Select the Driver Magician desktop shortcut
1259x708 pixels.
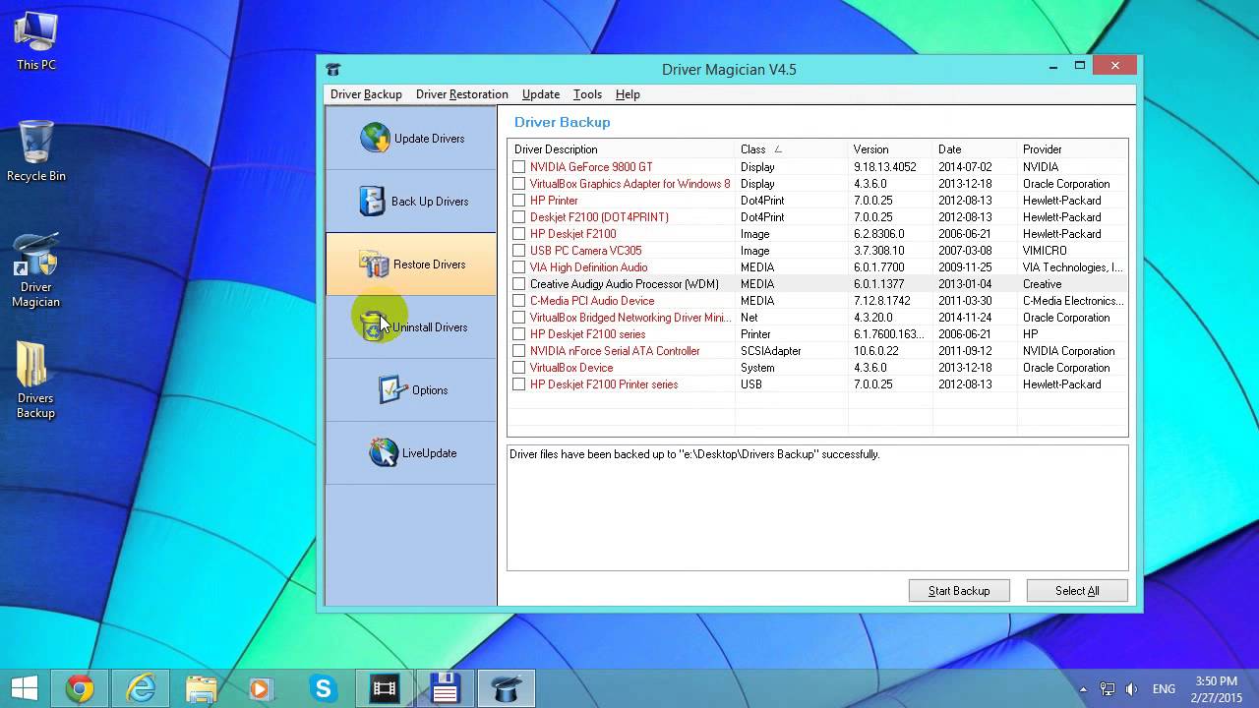36,270
